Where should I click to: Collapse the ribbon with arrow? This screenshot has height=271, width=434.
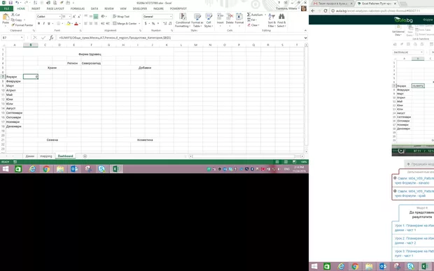pyautogui.click(x=305, y=31)
